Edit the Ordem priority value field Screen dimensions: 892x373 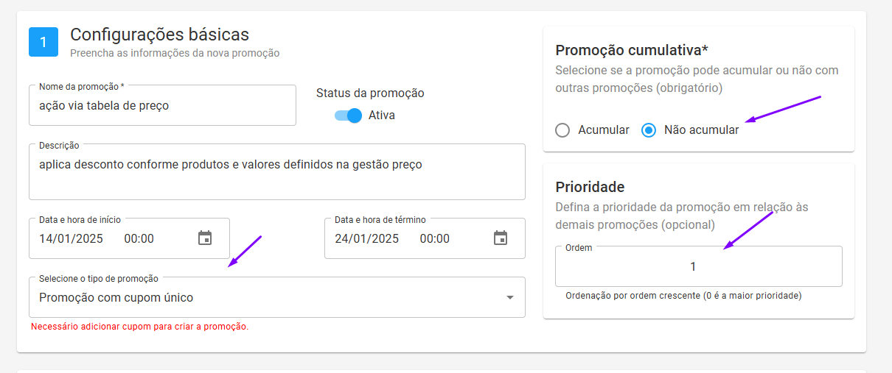click(x=699, y=266)
